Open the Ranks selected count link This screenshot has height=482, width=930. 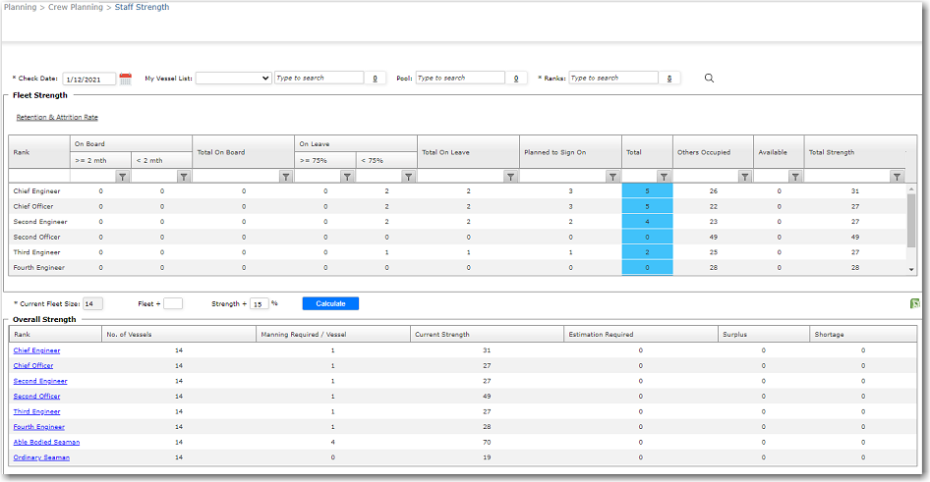pyautogui.click(x=668, y=79)
